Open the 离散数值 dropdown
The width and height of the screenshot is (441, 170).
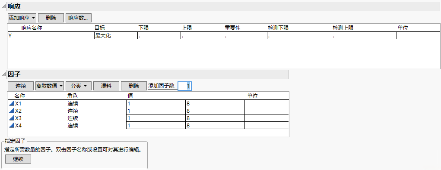(x=50, y=86)
